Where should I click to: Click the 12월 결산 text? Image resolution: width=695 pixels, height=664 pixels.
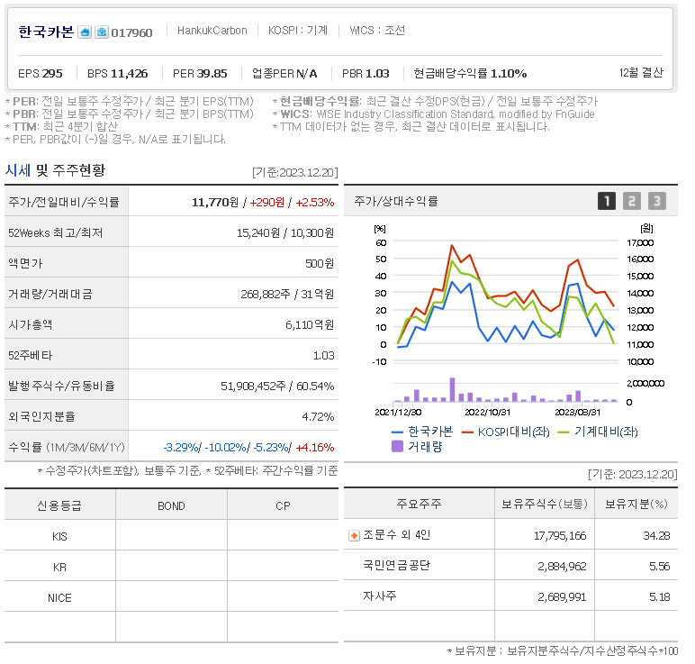pyautogui.click(x=641, y=73)
